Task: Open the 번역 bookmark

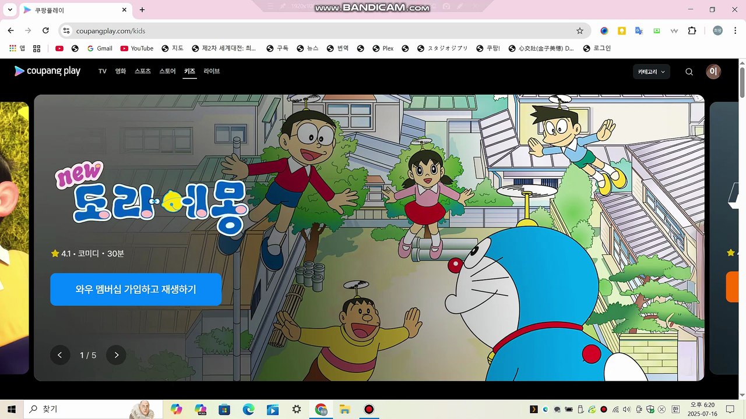Action: [337, 48]
